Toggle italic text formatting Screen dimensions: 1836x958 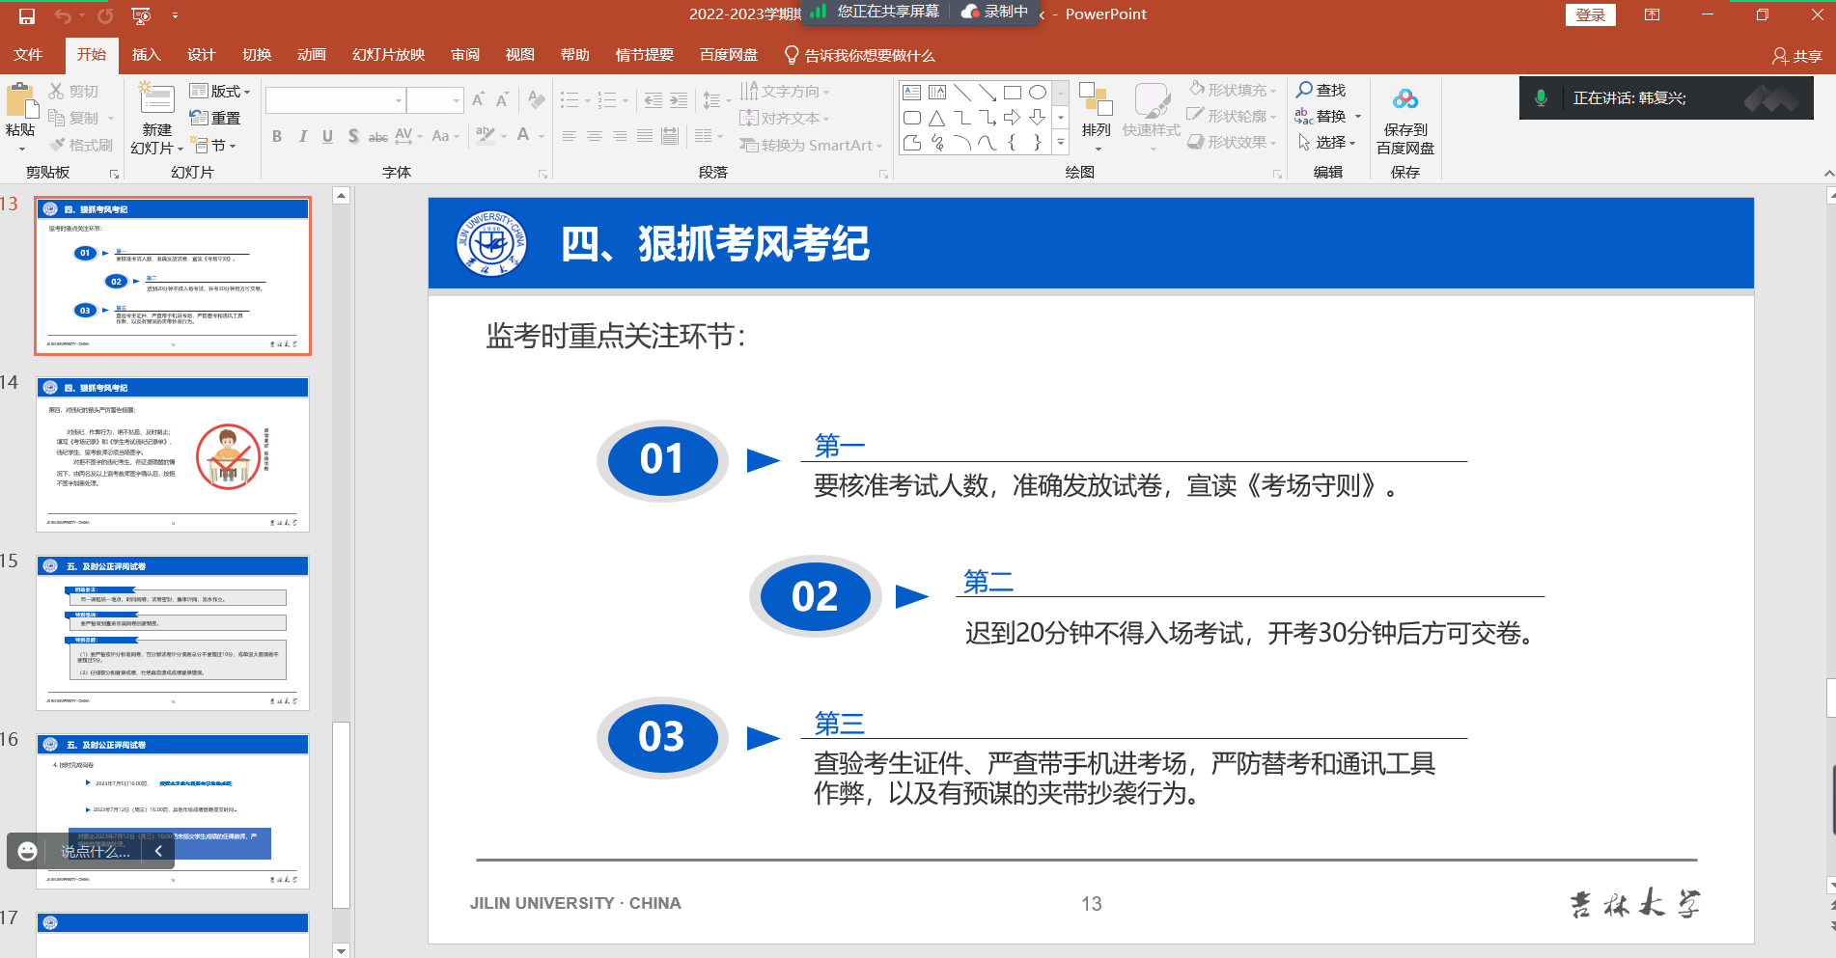pyautogui.click(x=302, y=136)
